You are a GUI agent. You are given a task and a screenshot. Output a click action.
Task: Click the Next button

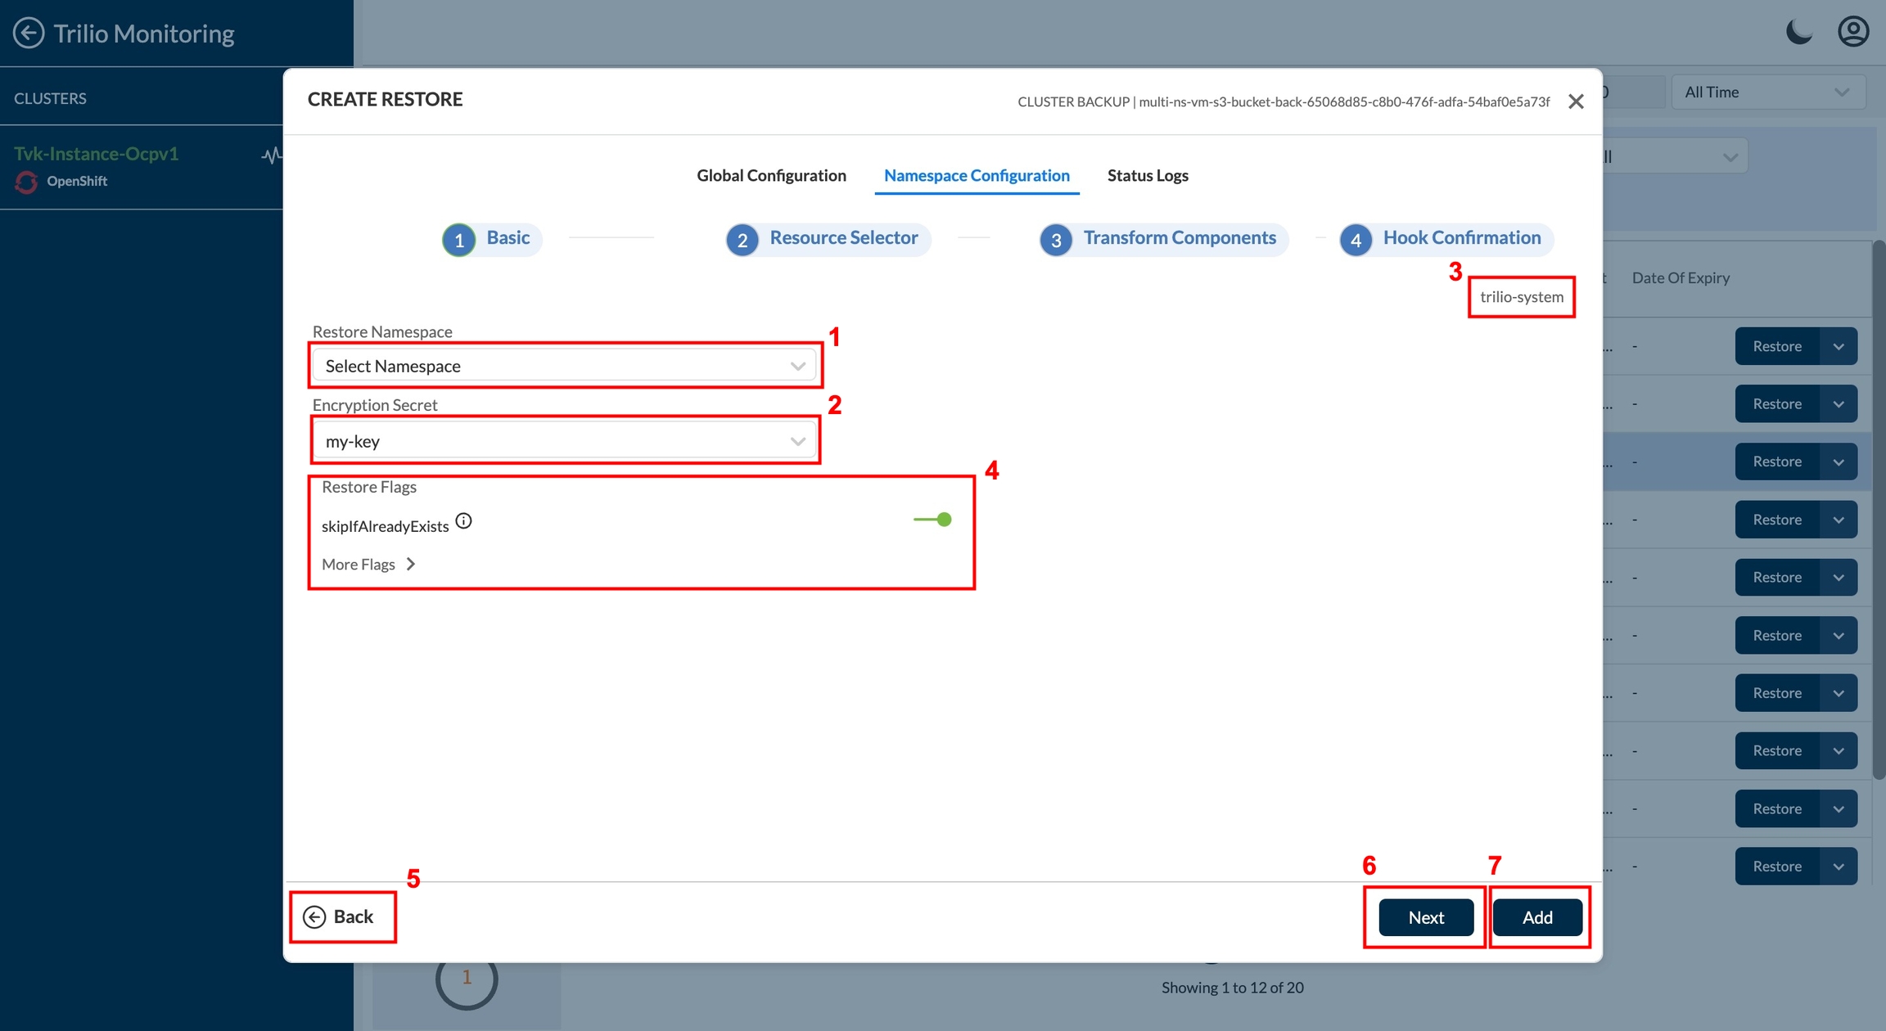pyautogui.click(x=1425, y=917)
